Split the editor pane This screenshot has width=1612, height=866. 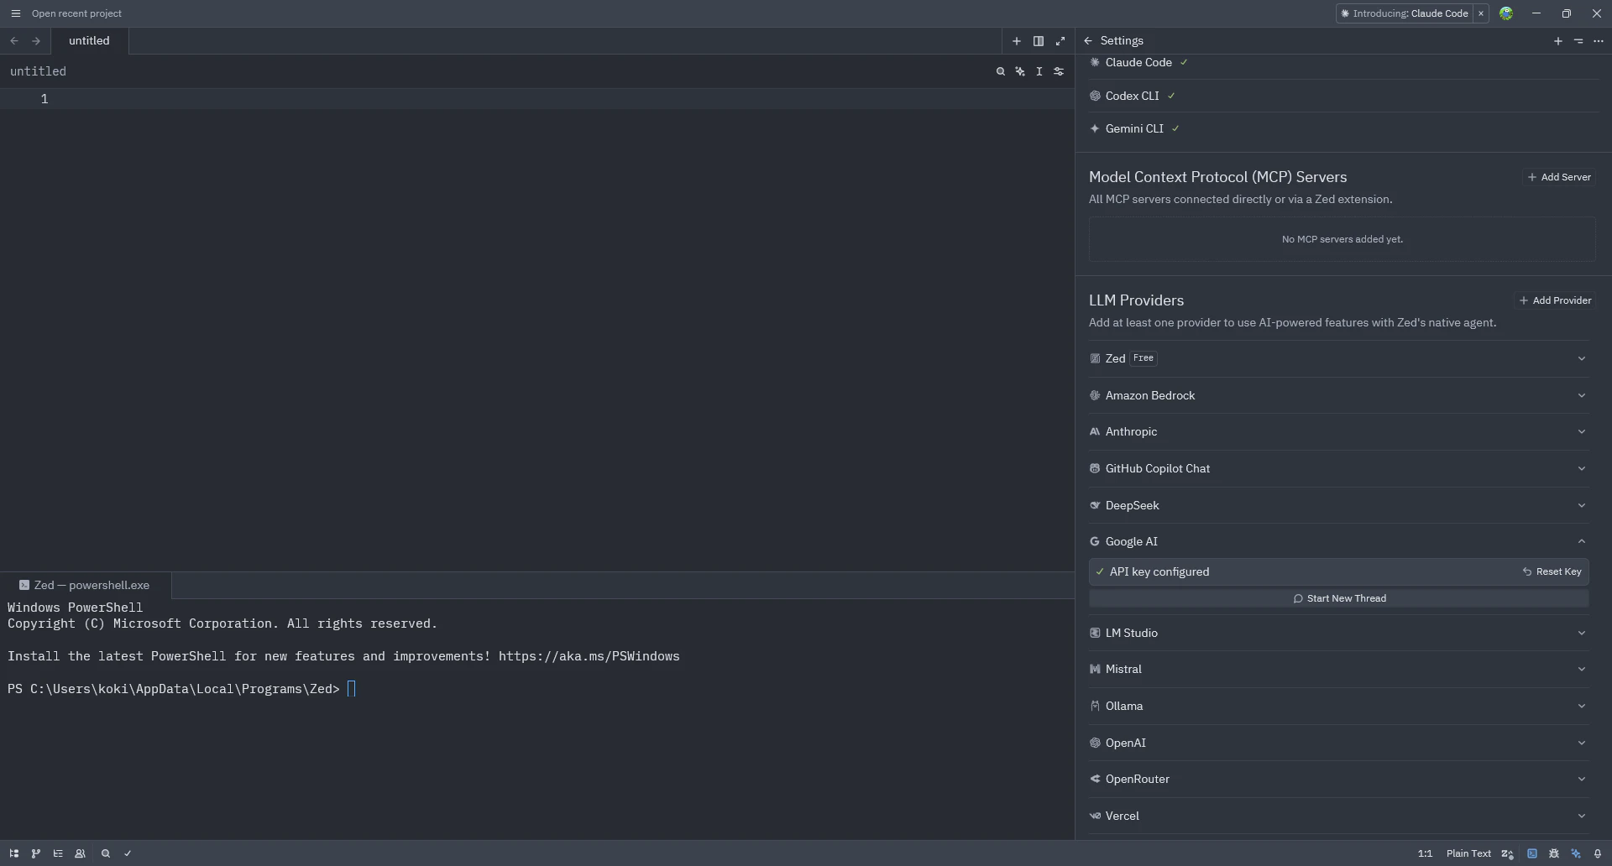[x=1039, y=40]
